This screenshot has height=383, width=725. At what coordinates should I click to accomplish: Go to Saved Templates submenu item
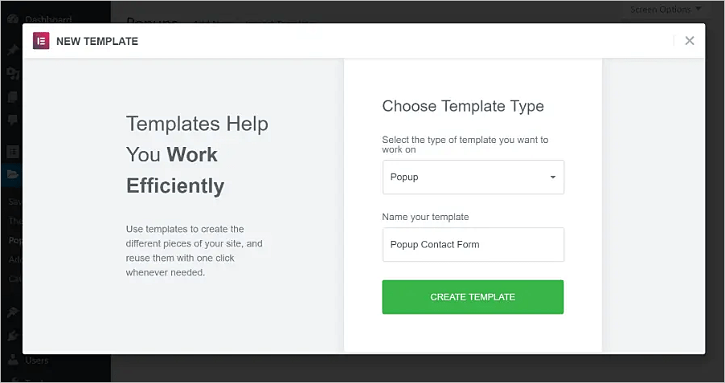(x=14, y=201)
